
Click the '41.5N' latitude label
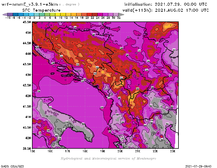click(x=27, y=106)
